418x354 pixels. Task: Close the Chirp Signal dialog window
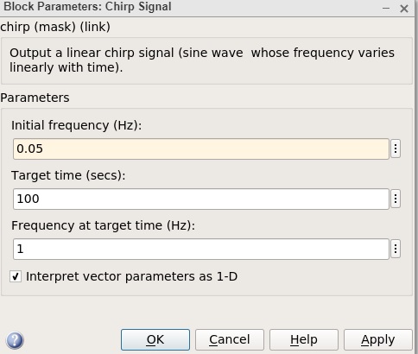pyautogui.click(x=404, y=9)
